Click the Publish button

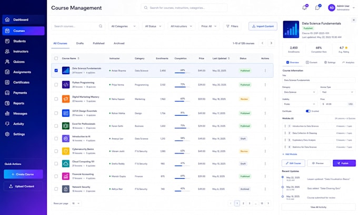coord(344,163)
